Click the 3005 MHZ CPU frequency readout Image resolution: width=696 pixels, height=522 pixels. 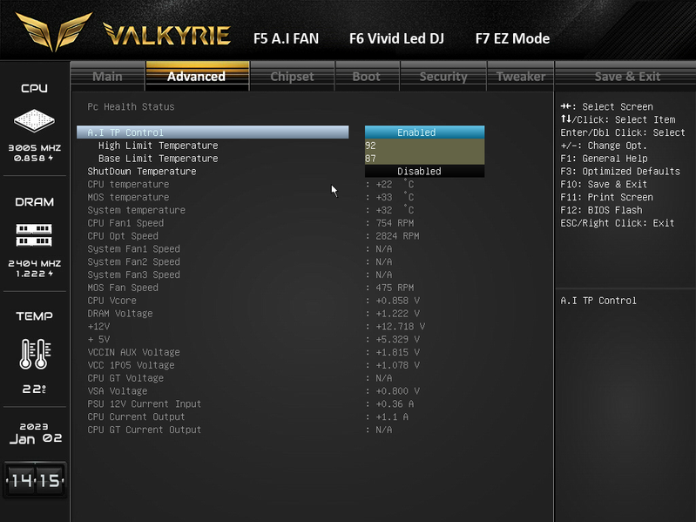click(x=34, y=148)
